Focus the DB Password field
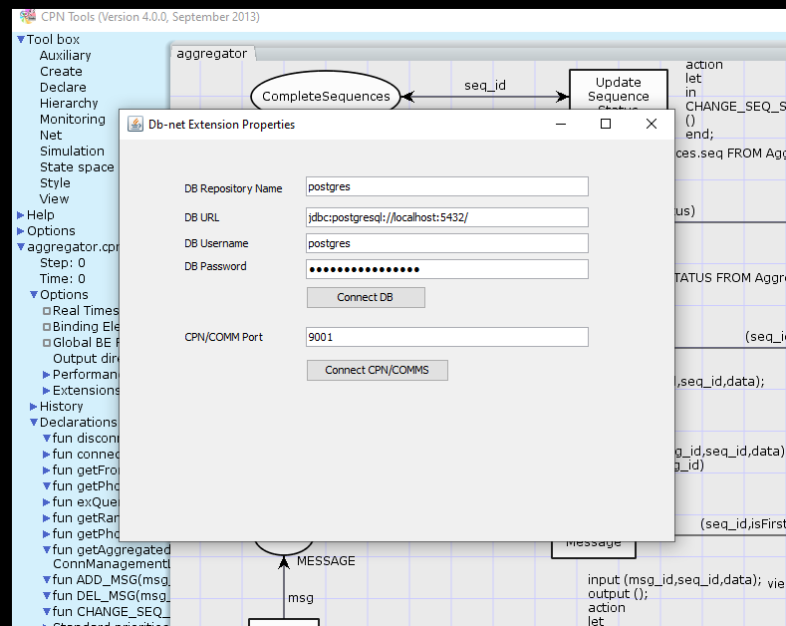This screenshot has height=626, width=786. tap(447, 269)
